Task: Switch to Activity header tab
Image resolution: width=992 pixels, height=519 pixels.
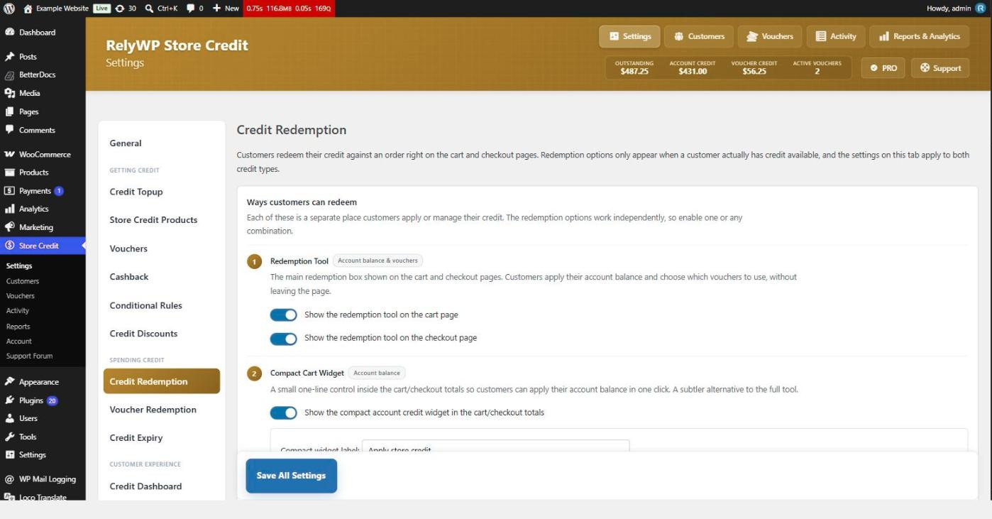Action: (x=836, y=36)
